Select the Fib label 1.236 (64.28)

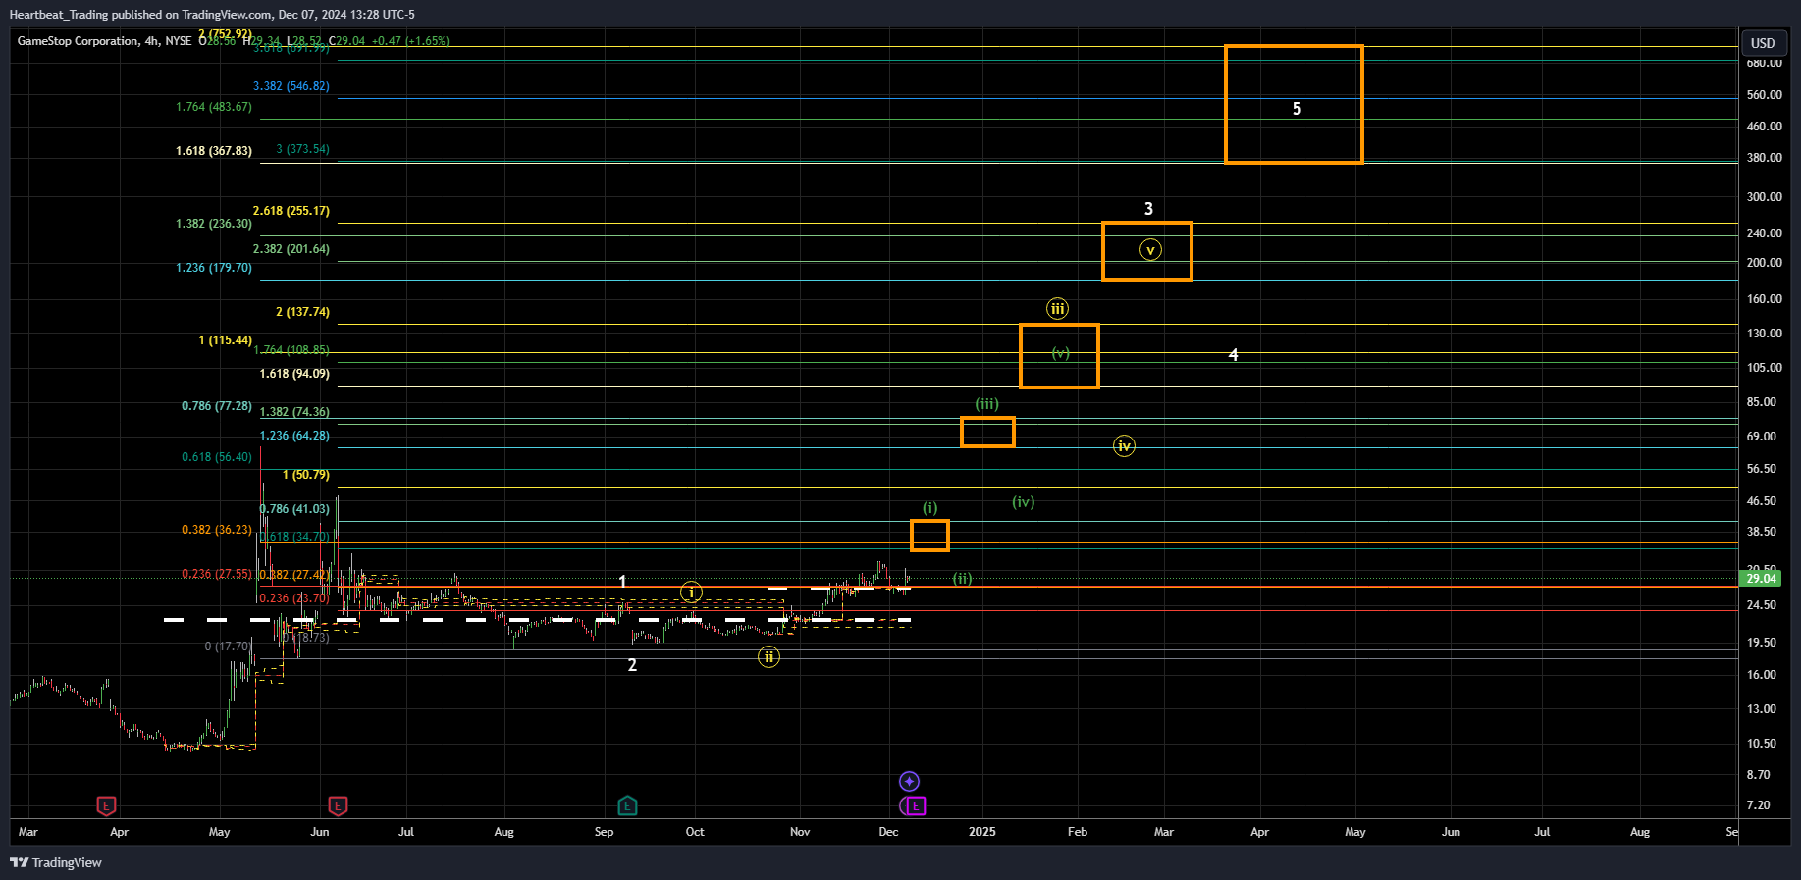coord(294,436)
